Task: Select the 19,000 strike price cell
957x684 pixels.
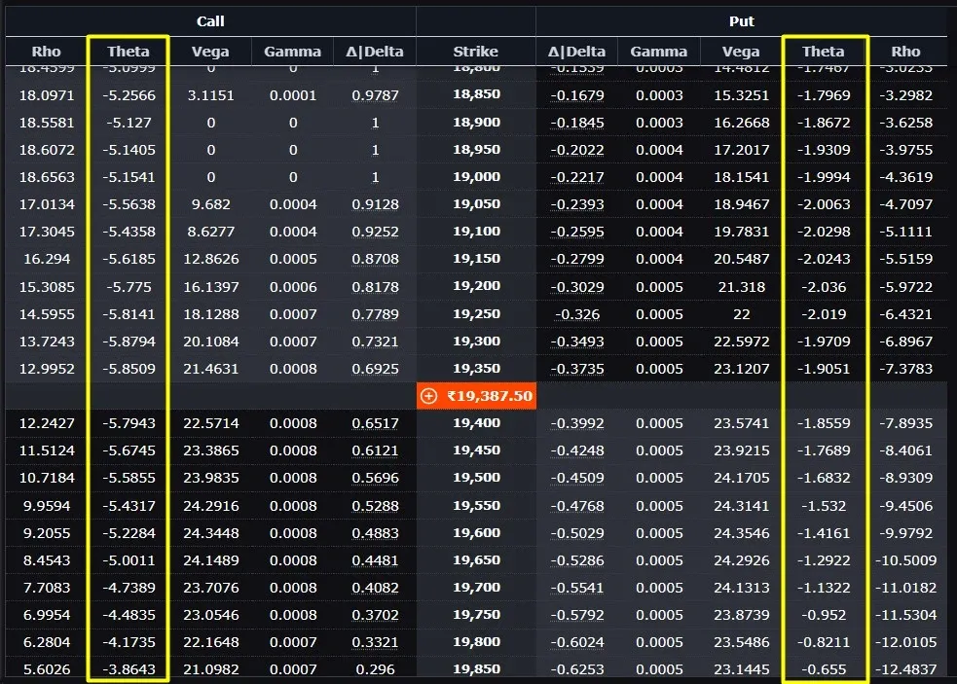Action: (476, 177)
